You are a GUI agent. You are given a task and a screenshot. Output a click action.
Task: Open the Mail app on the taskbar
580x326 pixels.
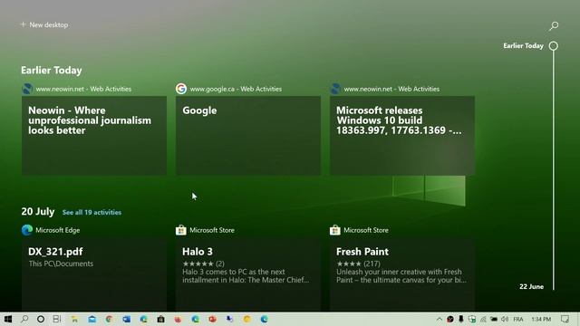point(92,319)
